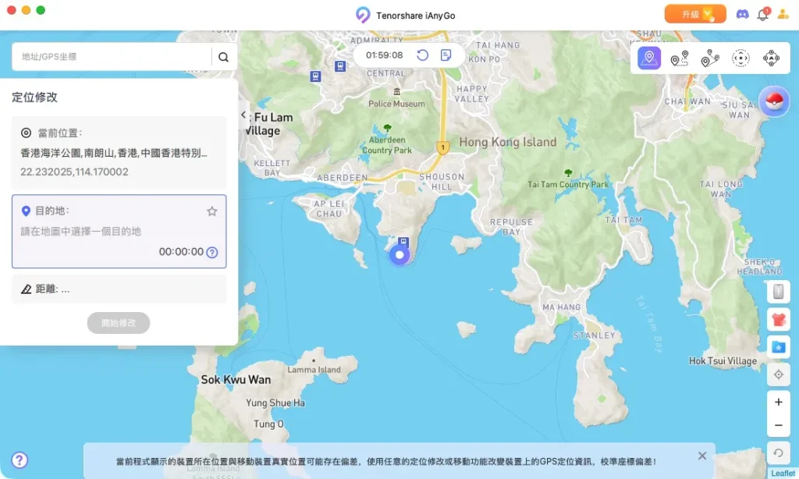
Task: Reset the cooldown timer with refresh icon
Action: [x=422, y=55]
